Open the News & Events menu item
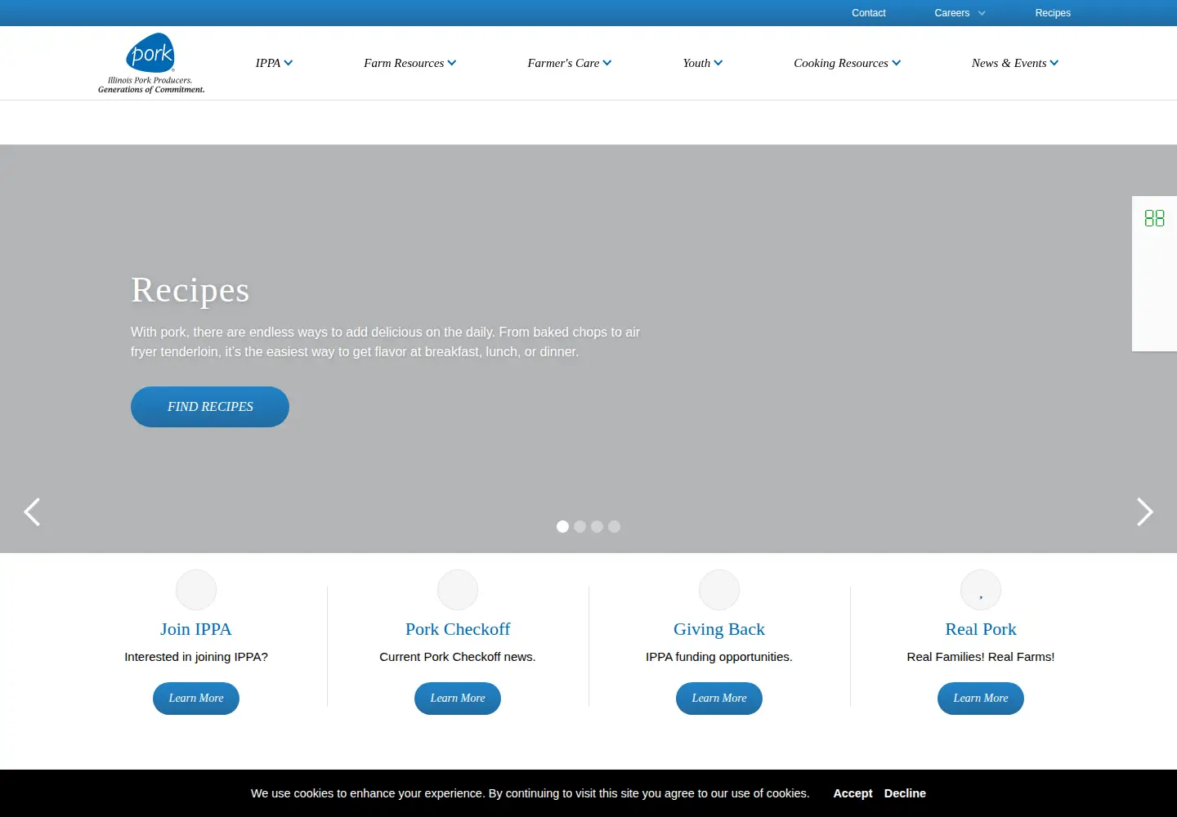Screen dimensions: 1177x817 (1009, 63)
